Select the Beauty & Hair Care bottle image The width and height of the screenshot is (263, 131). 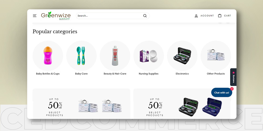coord(115,56)
